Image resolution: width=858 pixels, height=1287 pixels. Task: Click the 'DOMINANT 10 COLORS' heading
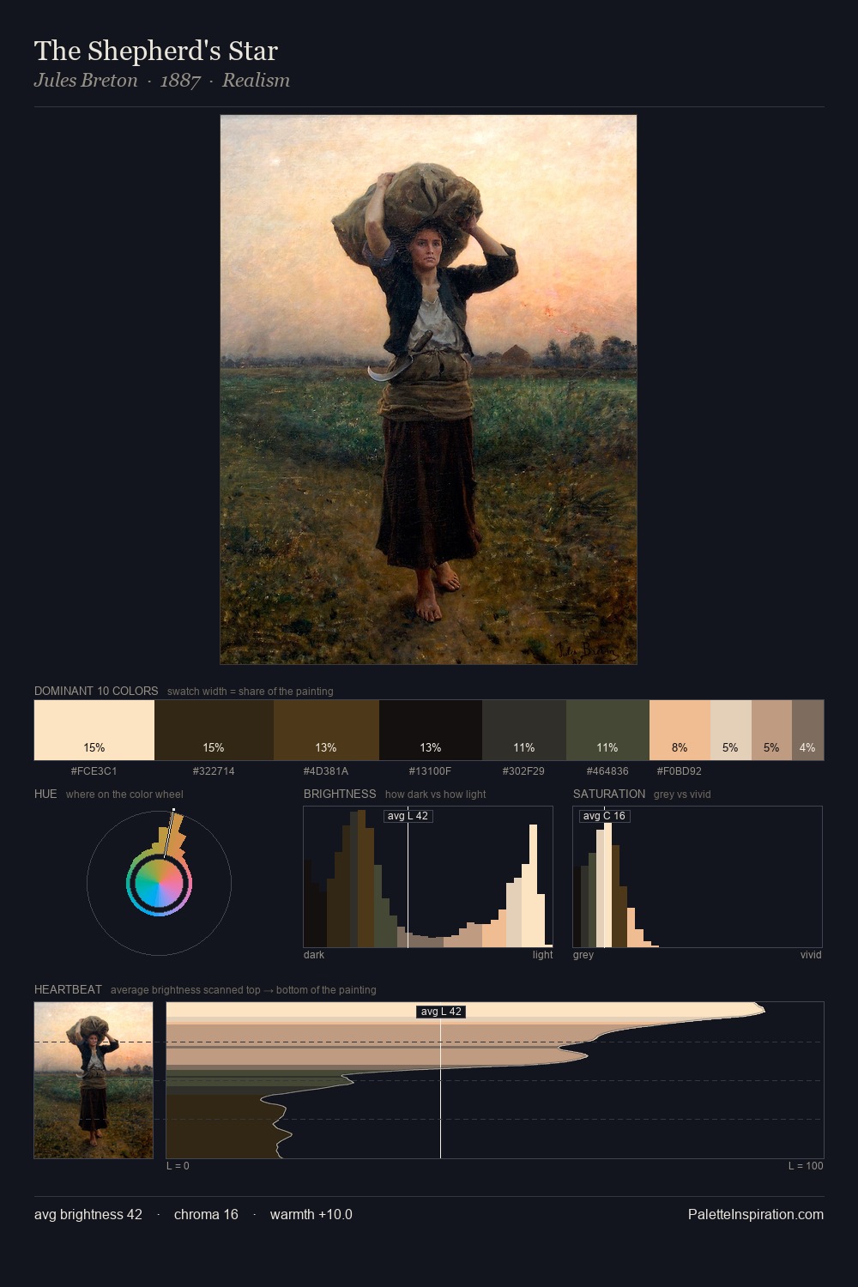pos(96,691)
